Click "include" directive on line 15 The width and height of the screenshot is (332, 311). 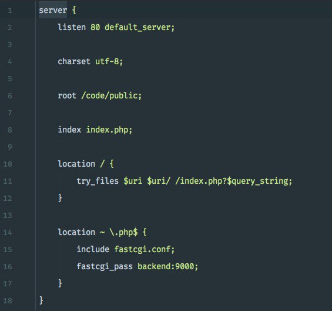tap(93, 249)
